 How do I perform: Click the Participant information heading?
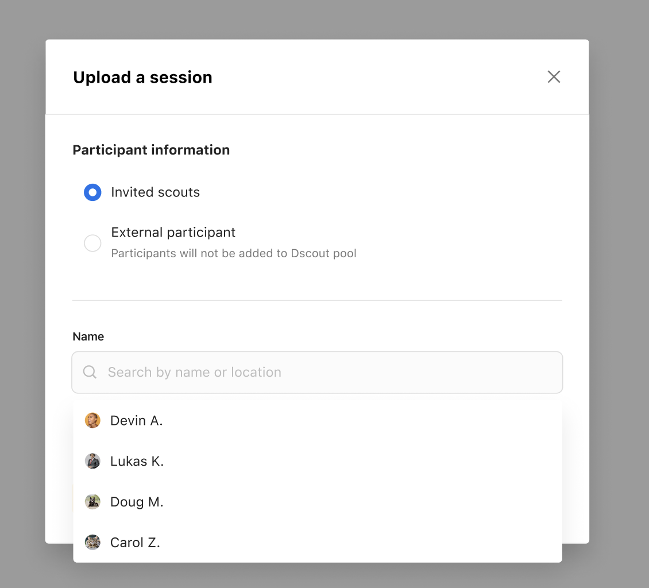[x=151, y=150]
